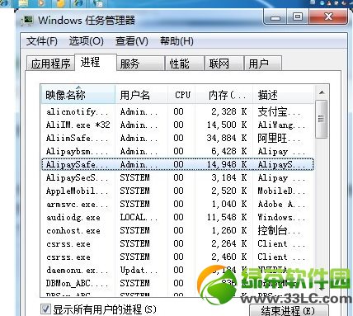The width and height of the screenshot is (353, 316).
Task: Click the scrollbar up arrow
Action: [322, 93]
